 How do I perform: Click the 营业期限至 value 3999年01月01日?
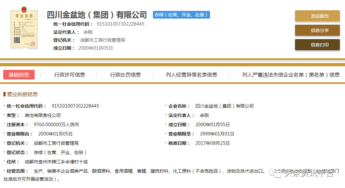(217, 134)
